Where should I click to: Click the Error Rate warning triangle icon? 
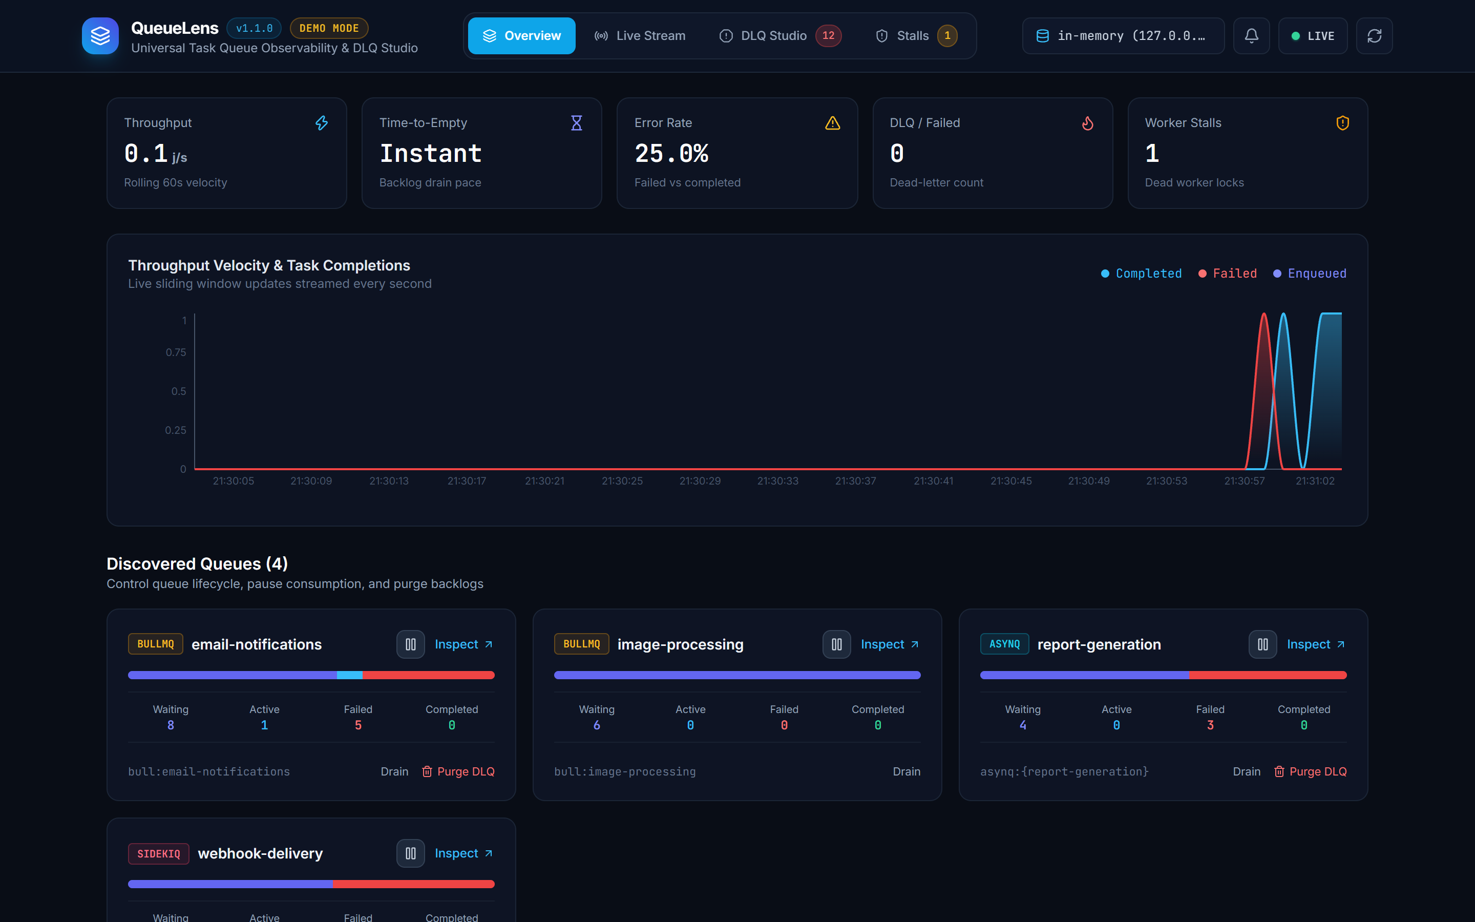click(x=833, y=122)
